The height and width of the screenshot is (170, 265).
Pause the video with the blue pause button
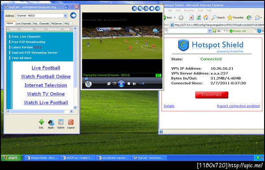pyautogui.click(x=121, y=83)
